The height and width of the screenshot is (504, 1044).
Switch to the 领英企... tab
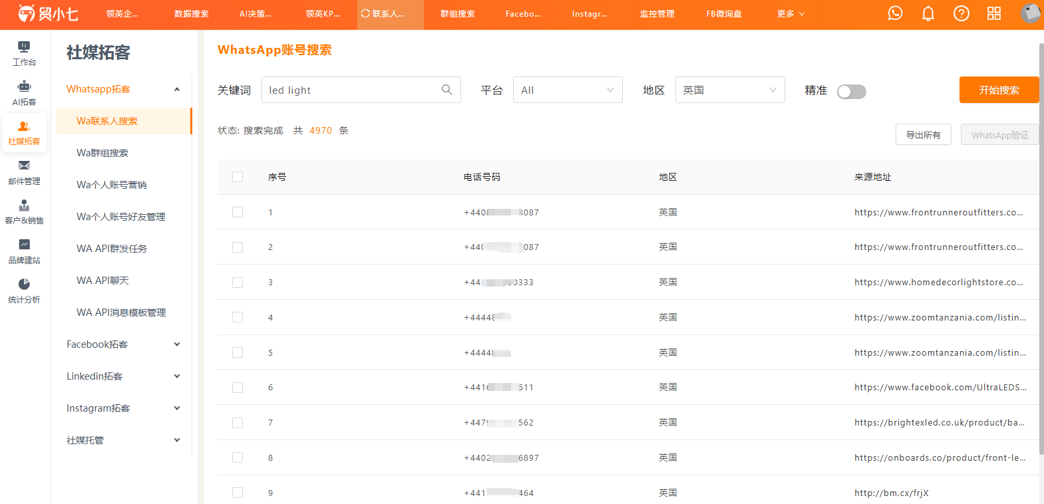click(122, 14)
